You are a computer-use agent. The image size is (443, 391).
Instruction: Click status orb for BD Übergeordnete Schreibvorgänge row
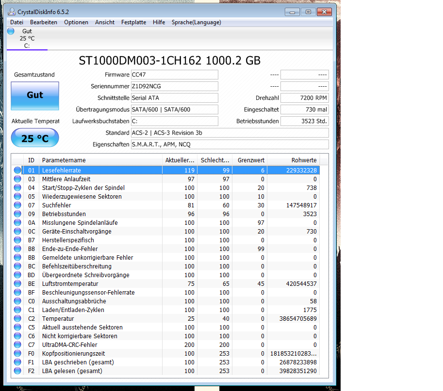click(x=17, y=275)
